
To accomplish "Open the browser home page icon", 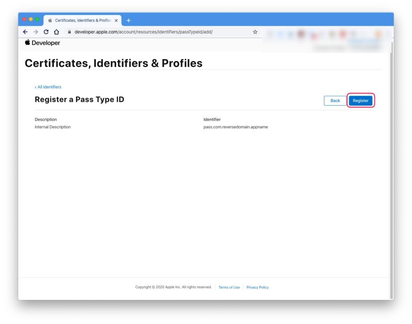I will [56, 32].
